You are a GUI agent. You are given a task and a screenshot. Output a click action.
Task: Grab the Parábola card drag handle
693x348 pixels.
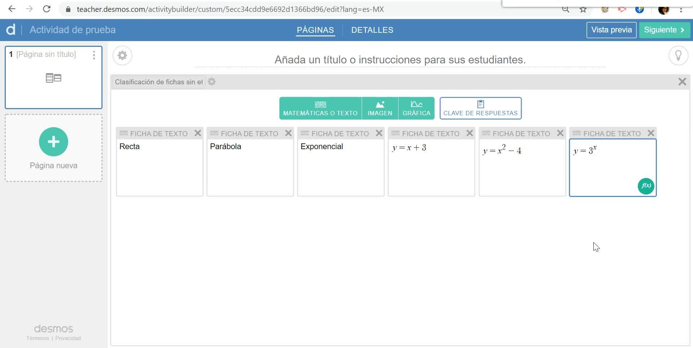(214, 133)
